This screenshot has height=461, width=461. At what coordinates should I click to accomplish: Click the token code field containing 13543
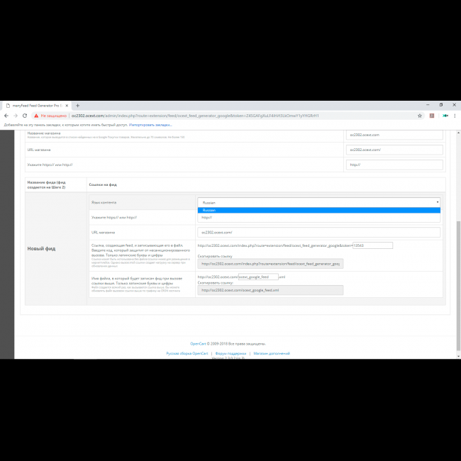[x=372, y=245]
